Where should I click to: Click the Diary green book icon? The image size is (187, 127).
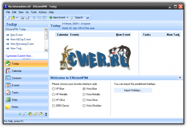(8, 100)
